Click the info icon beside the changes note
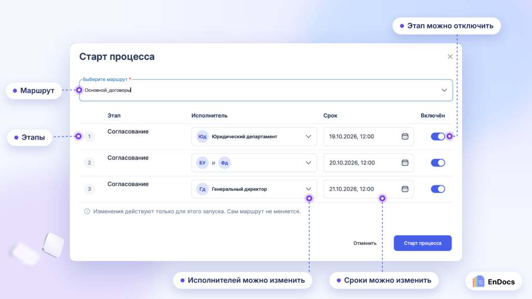Screen dimensions: 532x299 point(87,212)
